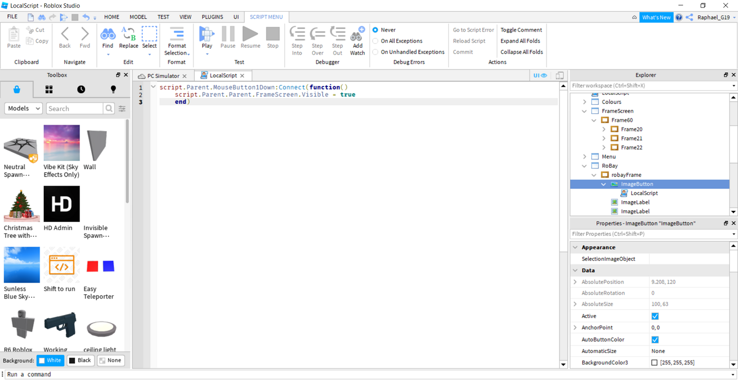Collapse the Appearance properties section
The height and width of the screenshot is (384, 738).
pos(575,248)
